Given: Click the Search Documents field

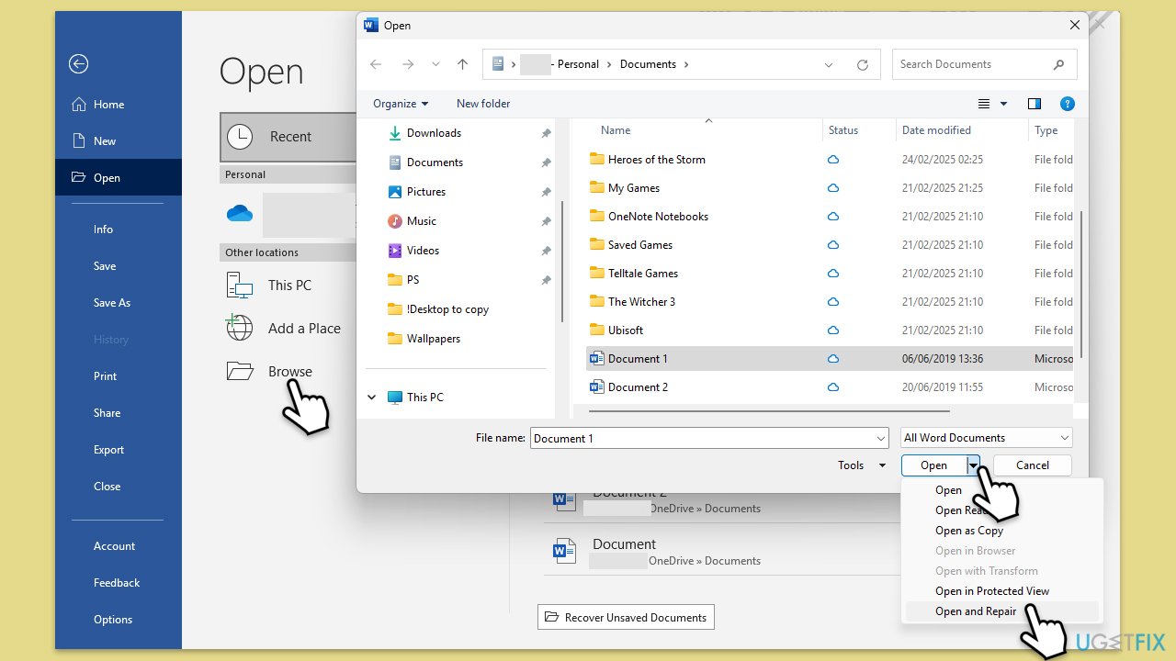Looking at the screenshot, I should click(x=984, y=64).
